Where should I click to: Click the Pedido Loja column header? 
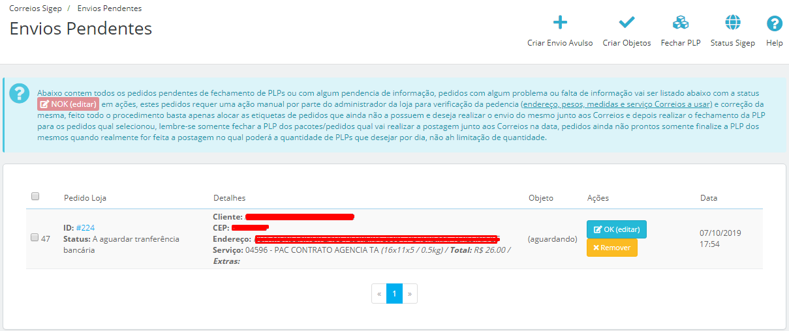coord(85,198)
